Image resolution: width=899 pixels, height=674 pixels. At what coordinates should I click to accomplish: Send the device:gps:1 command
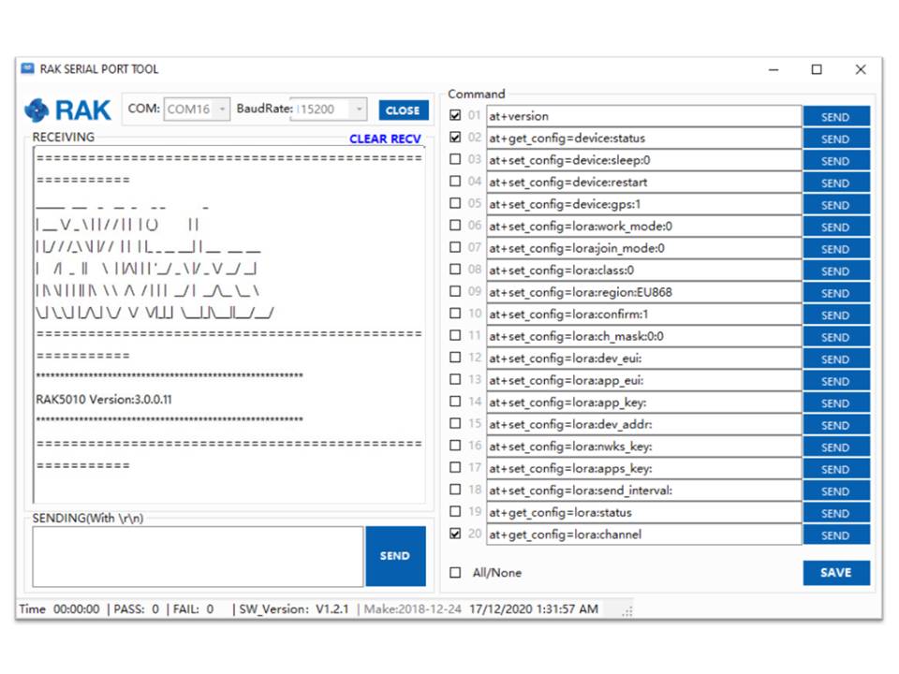click(836, 205)
